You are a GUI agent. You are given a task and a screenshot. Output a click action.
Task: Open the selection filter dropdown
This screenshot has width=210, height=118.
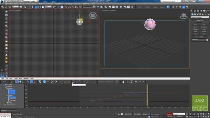[16, 7]
